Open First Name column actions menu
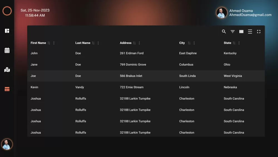 [x=54, y=43]
